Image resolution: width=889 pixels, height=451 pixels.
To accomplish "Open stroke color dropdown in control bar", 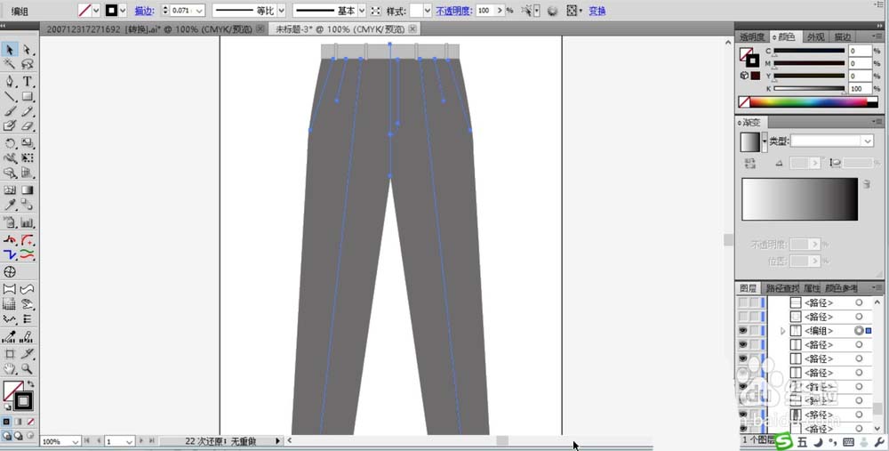I will 122,11.
